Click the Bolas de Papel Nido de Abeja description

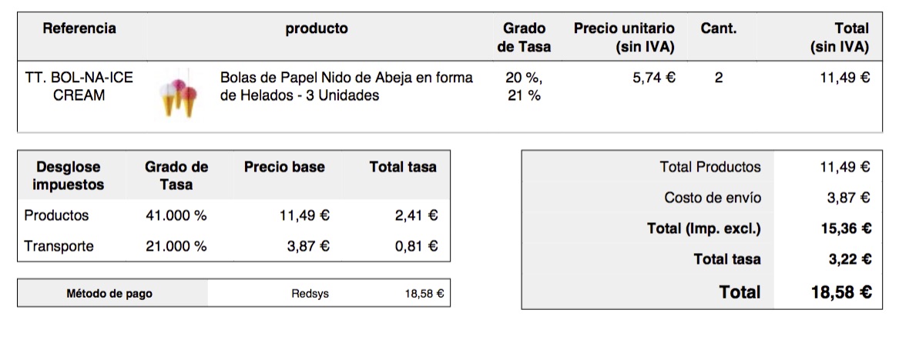347,87
